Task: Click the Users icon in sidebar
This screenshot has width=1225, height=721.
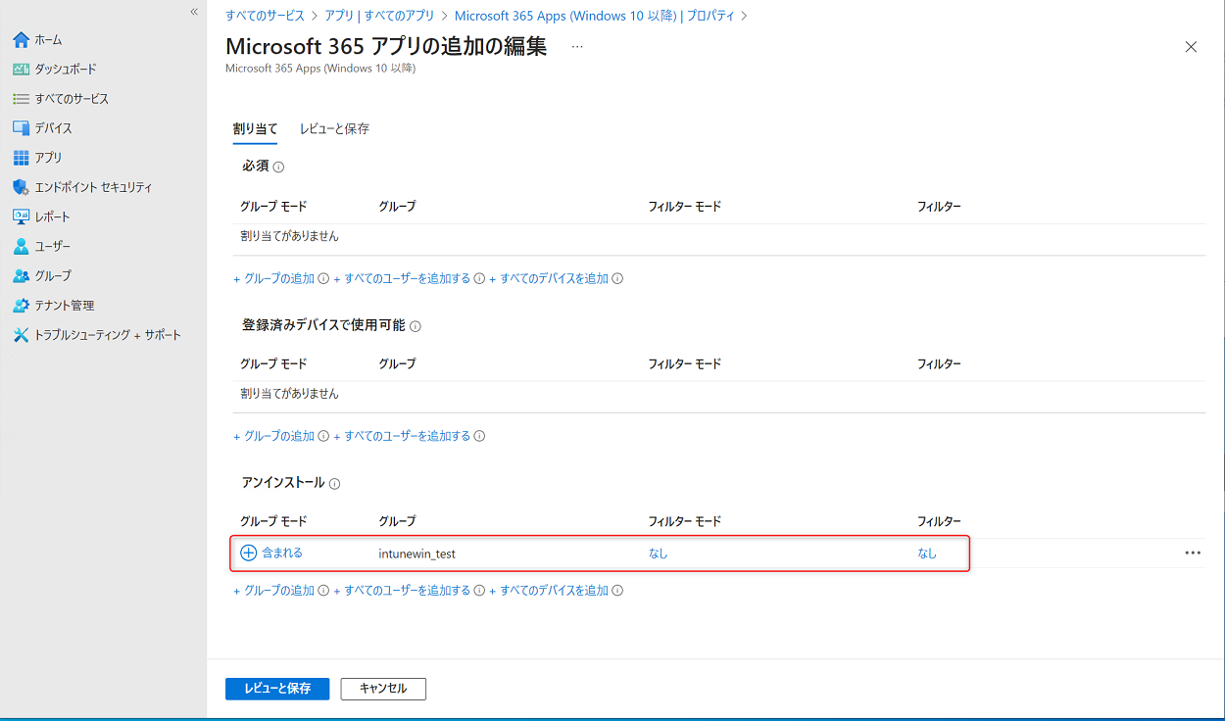Action: pos(22,246)
